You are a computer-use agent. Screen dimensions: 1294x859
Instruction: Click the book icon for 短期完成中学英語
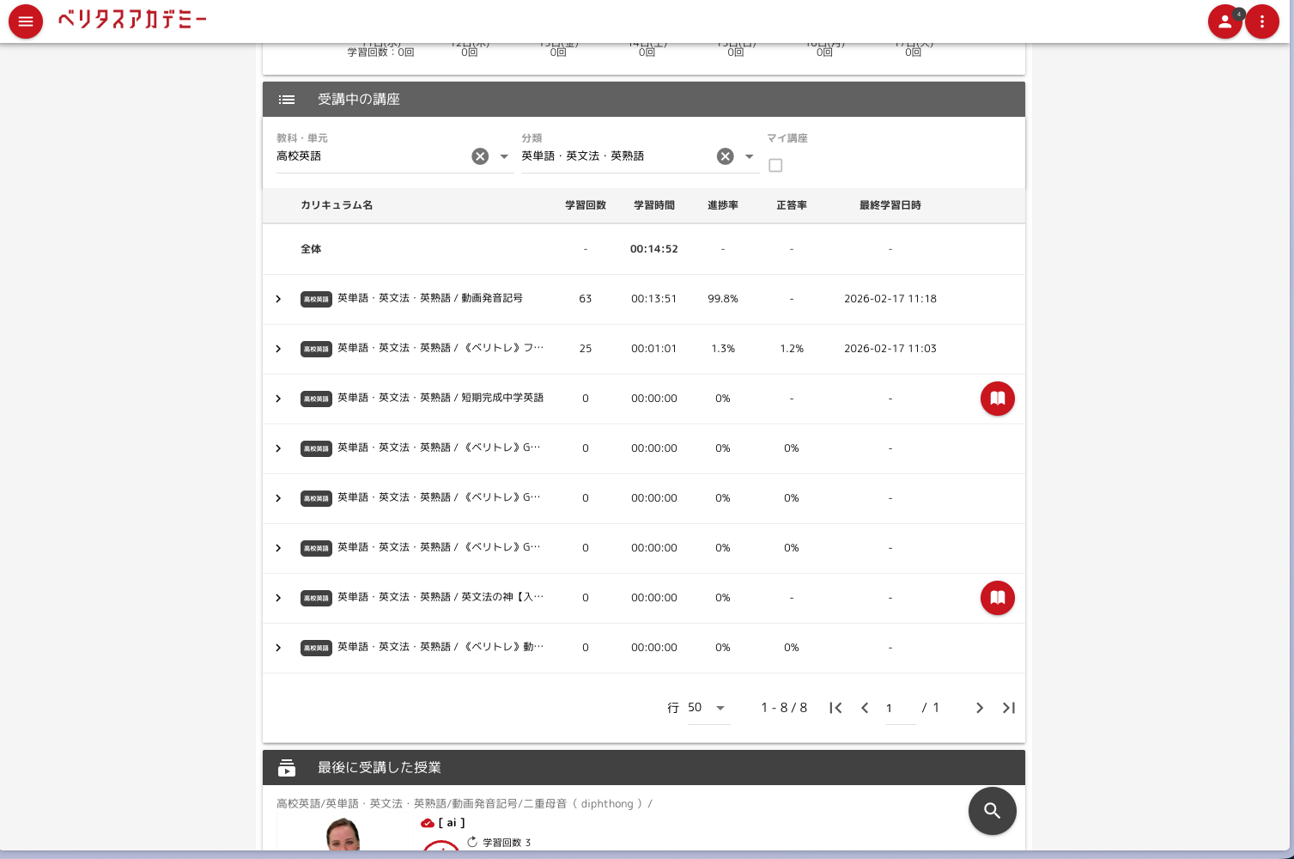(x=997, y=399)
